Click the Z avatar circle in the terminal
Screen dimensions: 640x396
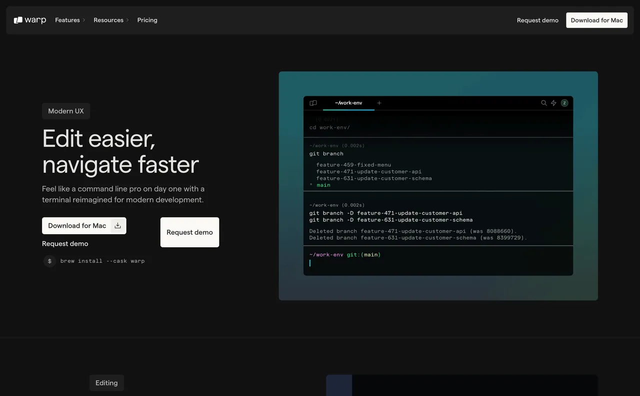coord(564,103)
